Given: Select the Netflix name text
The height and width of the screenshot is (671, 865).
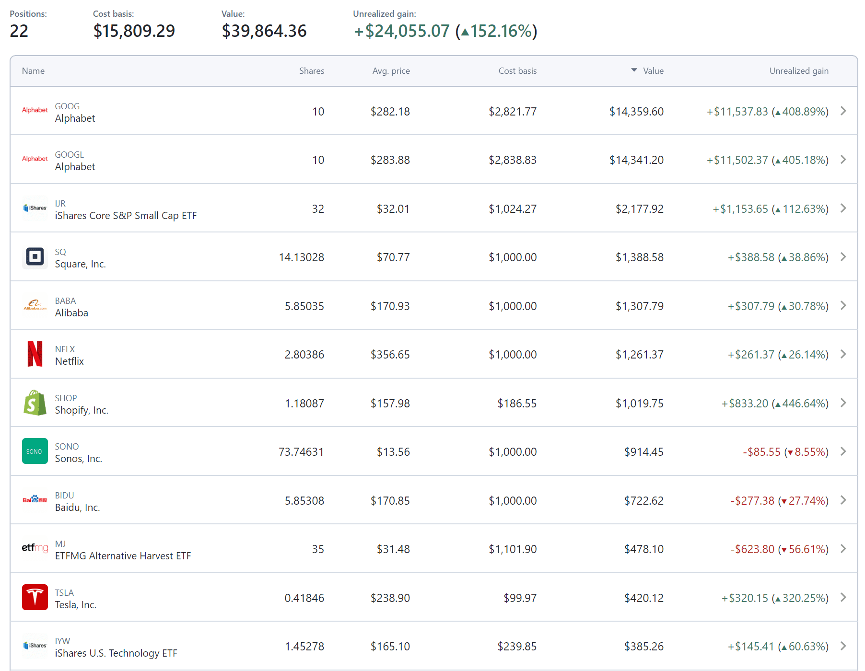Looking at the screenshot, I should click(69, 361).
